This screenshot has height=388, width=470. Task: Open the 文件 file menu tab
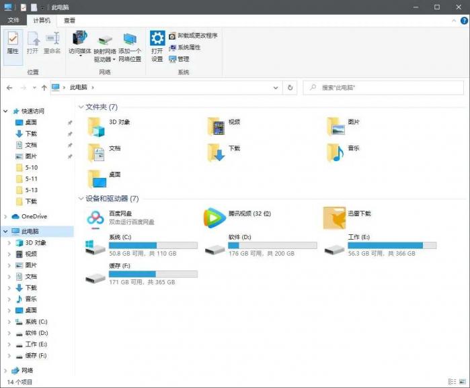(x=13, y=20)
